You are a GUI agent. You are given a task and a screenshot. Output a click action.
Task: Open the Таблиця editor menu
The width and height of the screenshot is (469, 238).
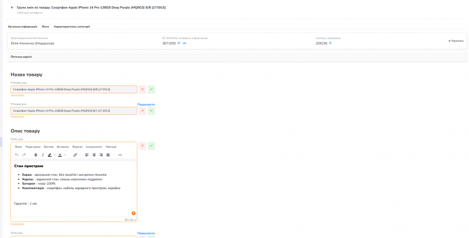tap(111, 147)
